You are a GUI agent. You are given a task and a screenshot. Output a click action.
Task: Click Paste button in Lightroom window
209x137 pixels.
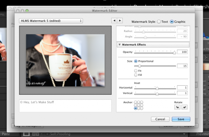[6, 134]
